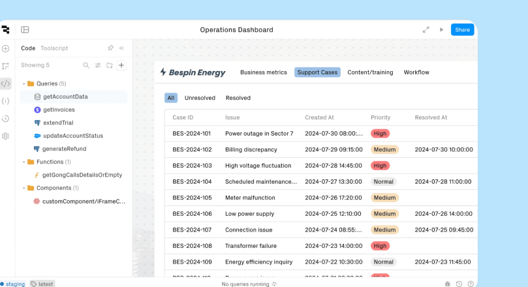Switch to the Toolscript tab
The height and width of the screenshot is (287, 528).
[54, 48]
